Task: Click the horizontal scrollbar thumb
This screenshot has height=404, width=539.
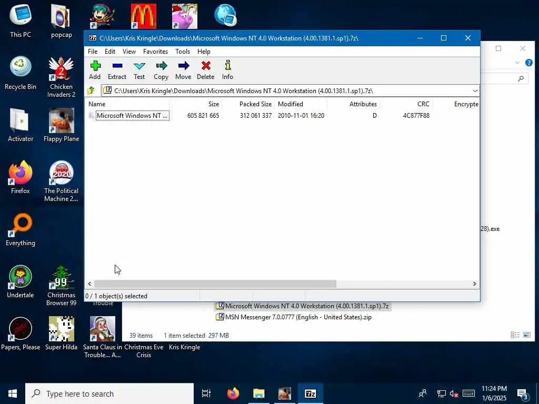Action: [x=215, y=284]
